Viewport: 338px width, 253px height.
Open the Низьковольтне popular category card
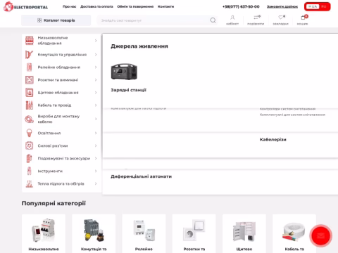(44, 234)
